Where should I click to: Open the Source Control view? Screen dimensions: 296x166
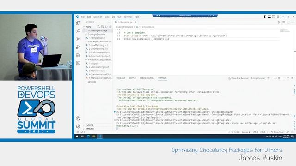click(x=78, y=39)
